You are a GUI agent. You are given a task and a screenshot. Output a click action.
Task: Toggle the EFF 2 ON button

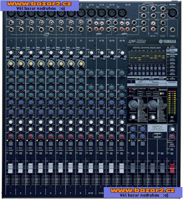tap(143, 144)
